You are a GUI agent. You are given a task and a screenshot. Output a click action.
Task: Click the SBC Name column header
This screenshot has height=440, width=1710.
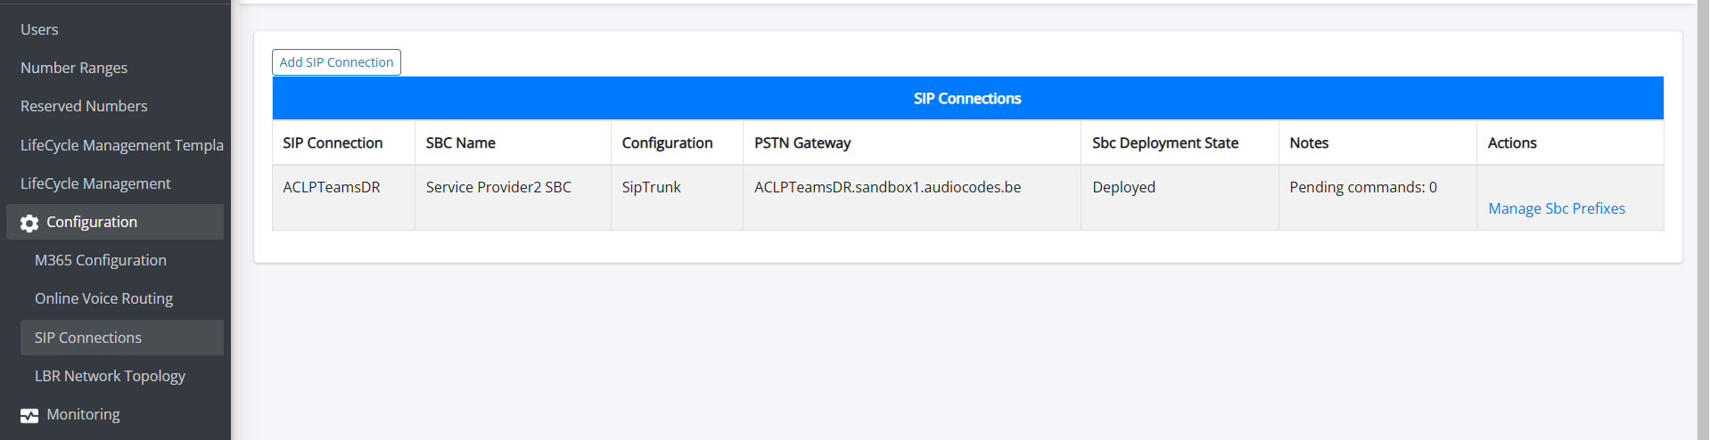coord(461,143)
